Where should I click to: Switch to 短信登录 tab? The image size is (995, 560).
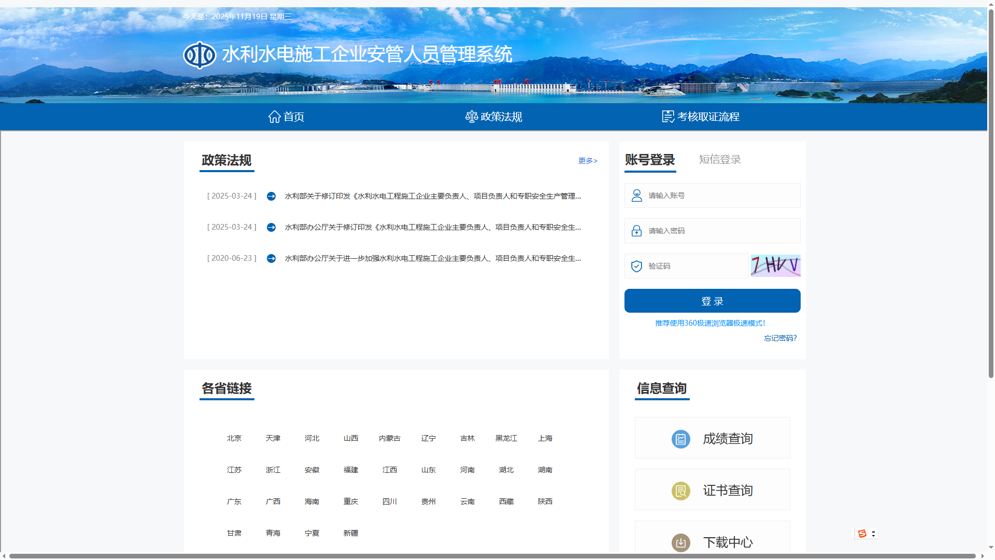tap(719, 160)
